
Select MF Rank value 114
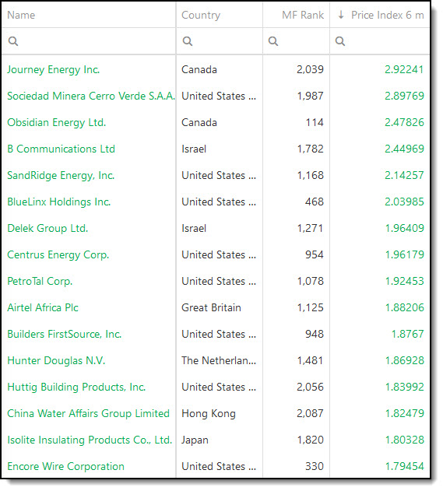point(315,122)
